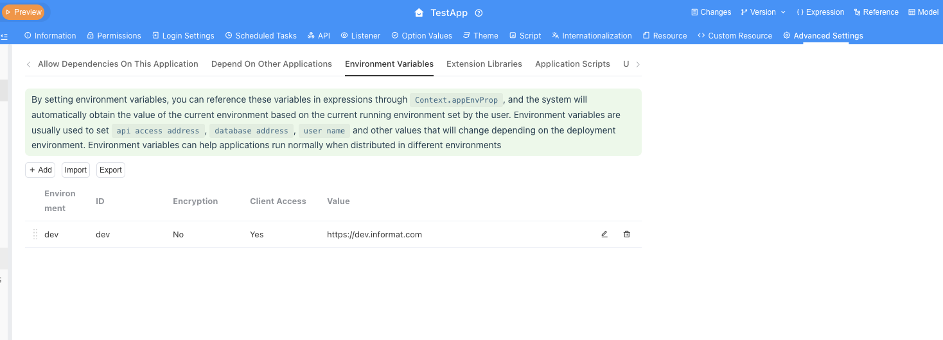
Task: Go to the Permissions tab
Action: click(x=114, y=36)
